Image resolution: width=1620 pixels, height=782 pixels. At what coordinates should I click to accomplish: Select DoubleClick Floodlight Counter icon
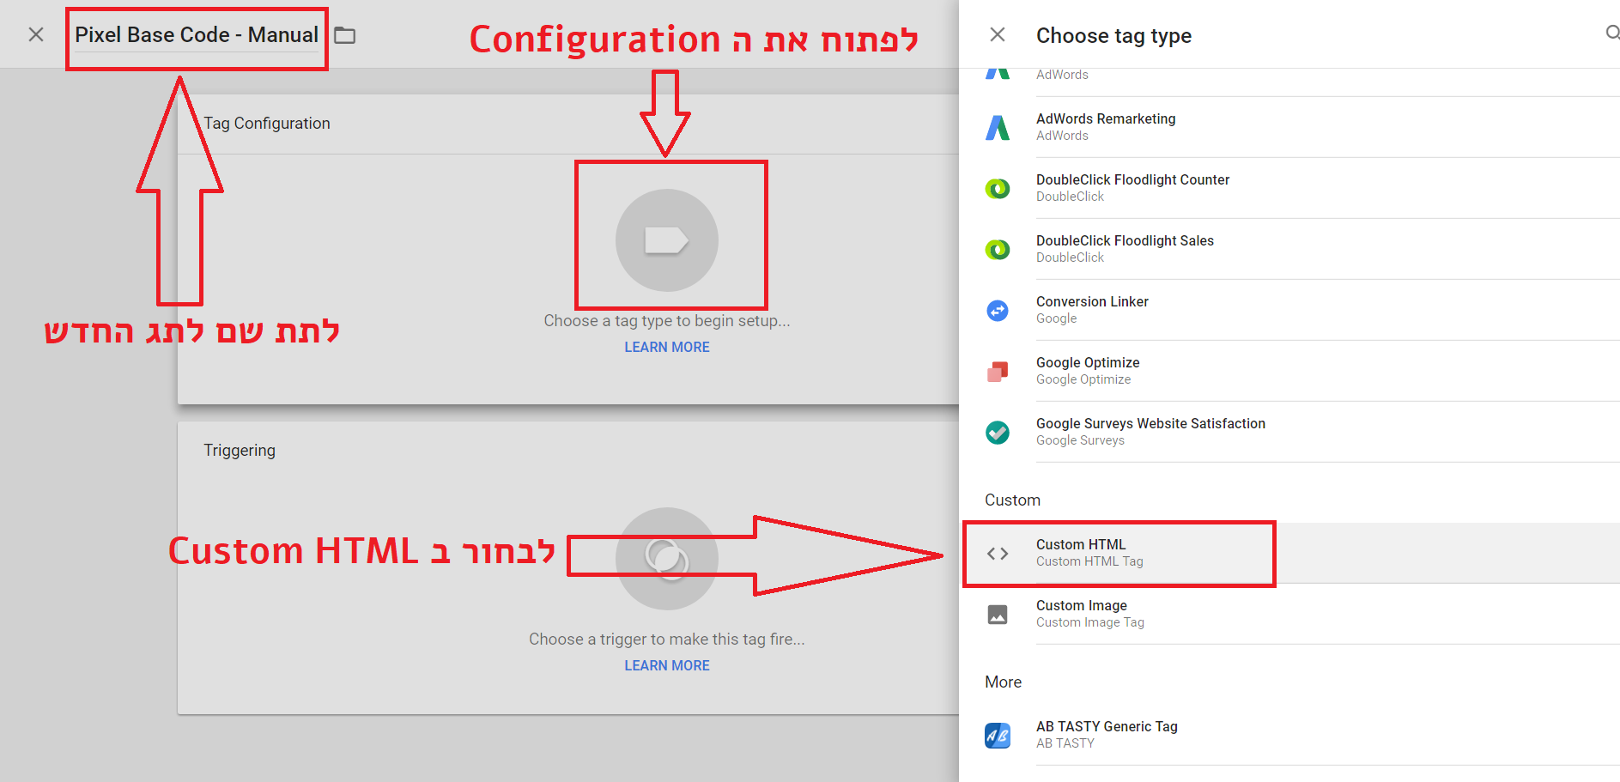998,188
